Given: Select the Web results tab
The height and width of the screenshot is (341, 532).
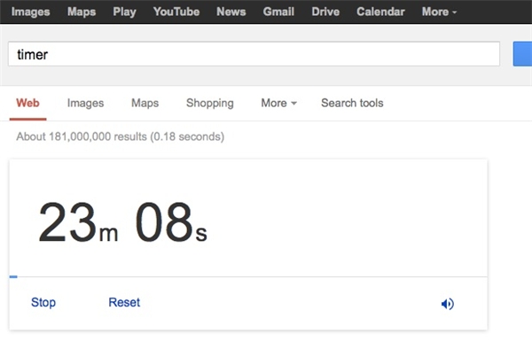Looking at the screenshot, I should pos(27,103).
